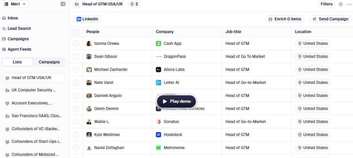Click Head of Go To Market cell
353x158 pixels.
tap(245, 57)
